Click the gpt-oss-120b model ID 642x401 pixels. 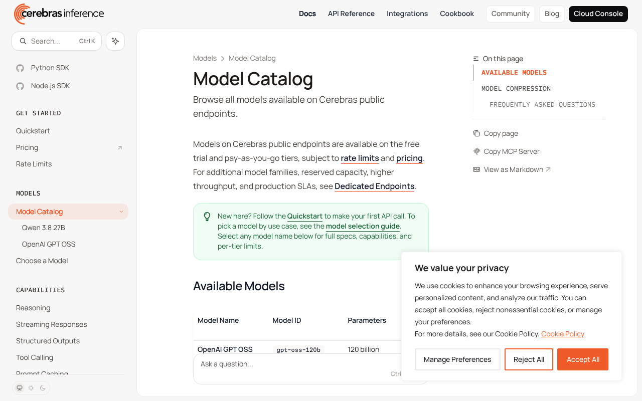point(298,350)
